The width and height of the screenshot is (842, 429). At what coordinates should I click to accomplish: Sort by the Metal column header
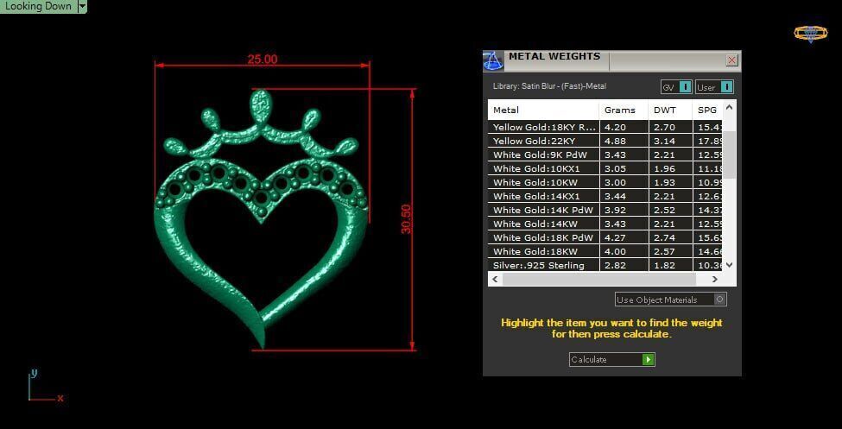pos(543,110)
